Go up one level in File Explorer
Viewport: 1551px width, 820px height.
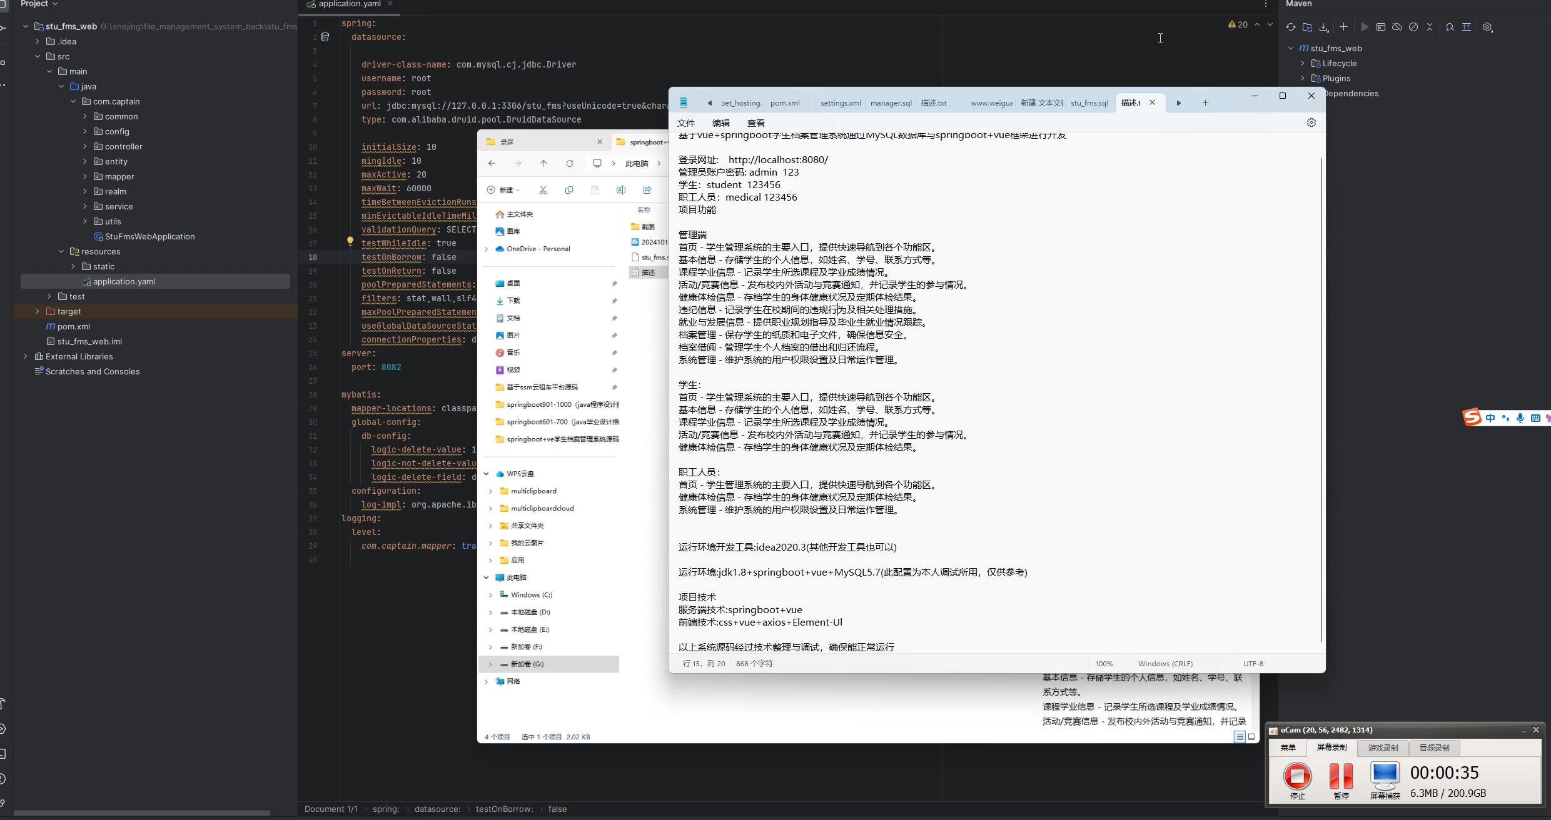543,163
